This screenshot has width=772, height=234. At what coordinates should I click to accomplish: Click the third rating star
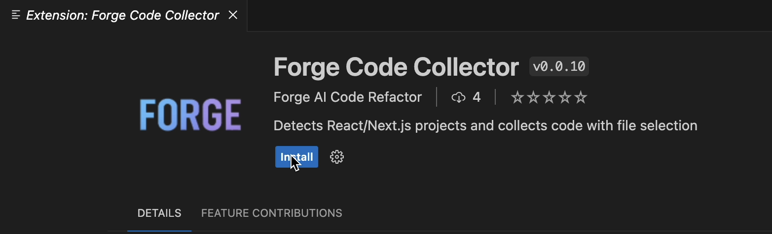[x=549, y=97]
